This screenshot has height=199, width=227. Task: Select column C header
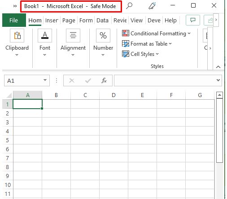coord(85,95)
